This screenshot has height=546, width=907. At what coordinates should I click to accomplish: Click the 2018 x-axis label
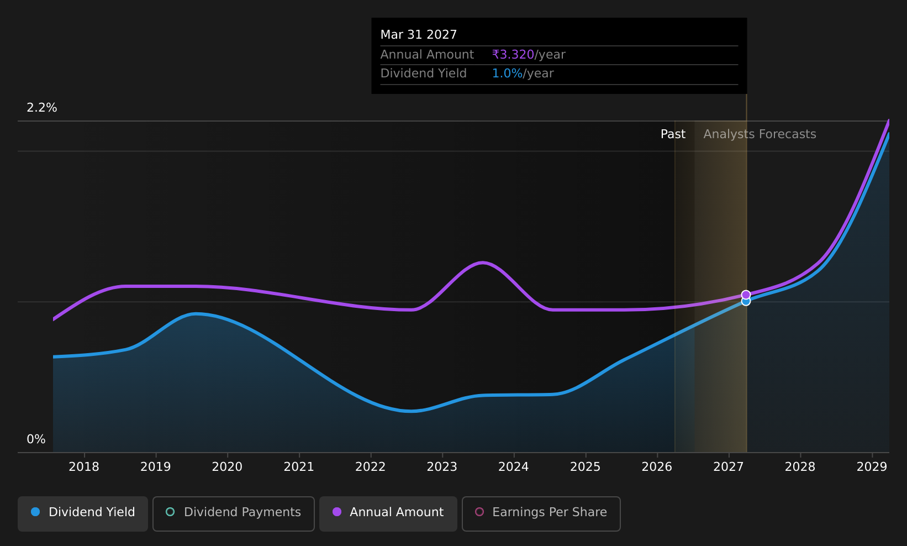click(x=84, y=467)
